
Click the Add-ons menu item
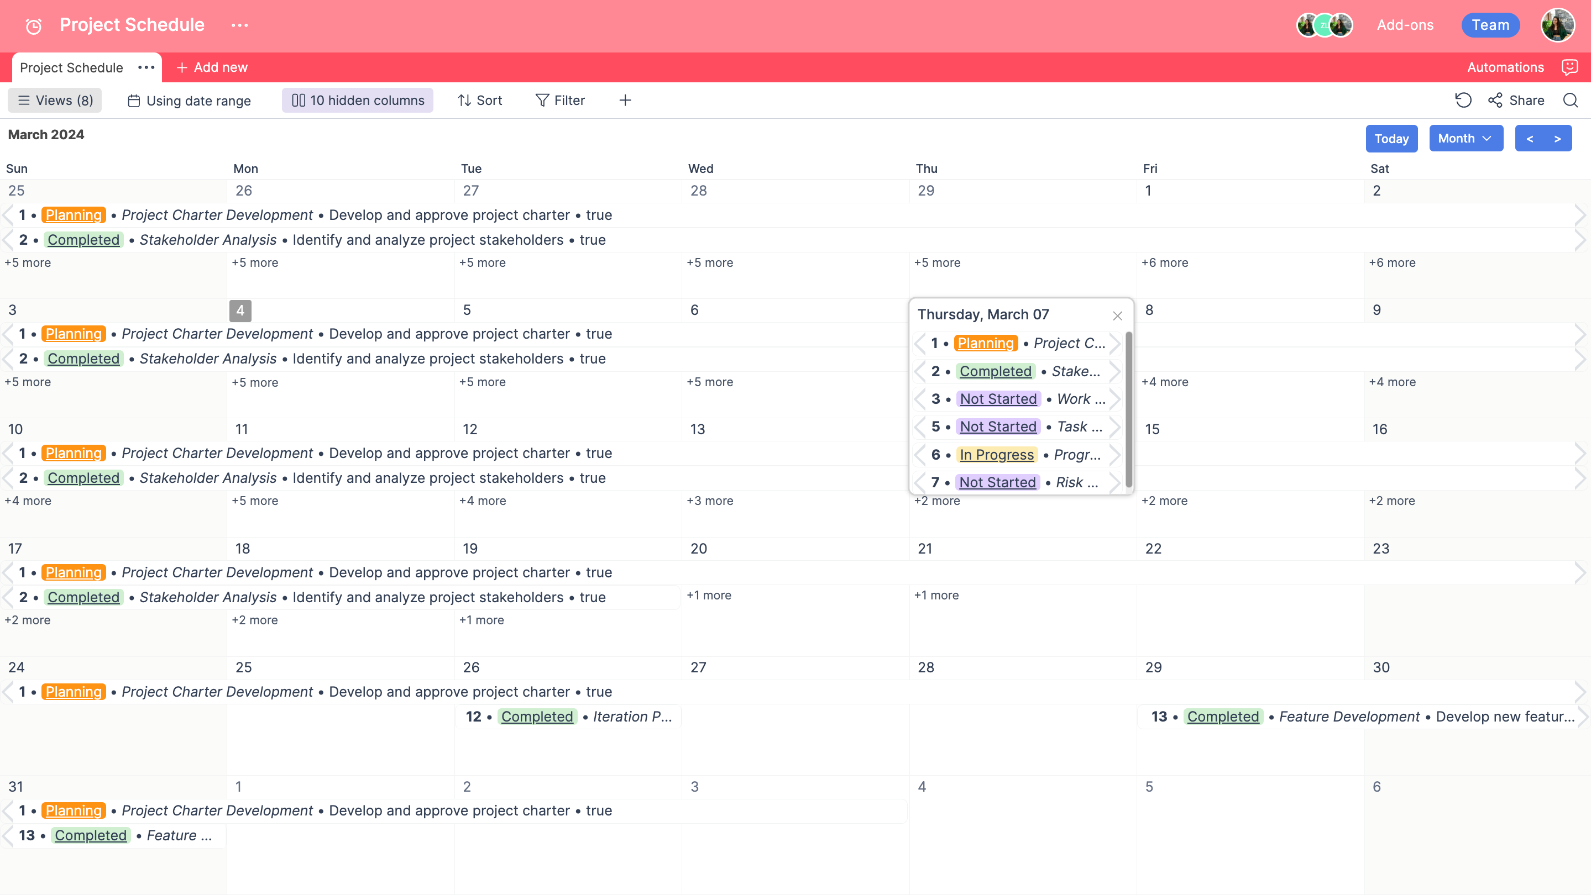(1406, 24)
